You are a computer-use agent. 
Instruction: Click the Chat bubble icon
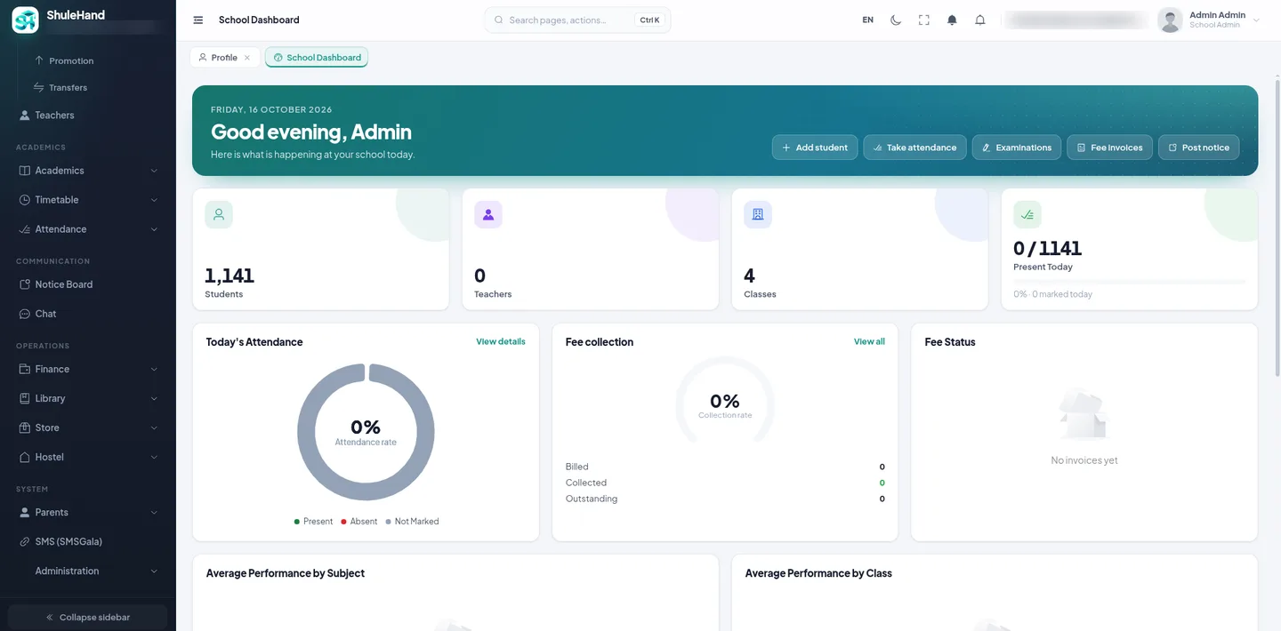point(25,314)
